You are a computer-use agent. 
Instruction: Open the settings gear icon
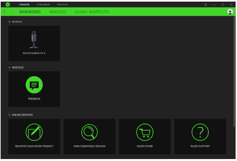pyautogui.click(x=206, y=5)
